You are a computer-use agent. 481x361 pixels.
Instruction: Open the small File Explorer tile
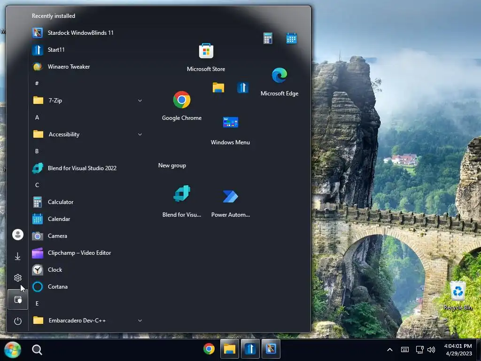(x=218, y=87)
